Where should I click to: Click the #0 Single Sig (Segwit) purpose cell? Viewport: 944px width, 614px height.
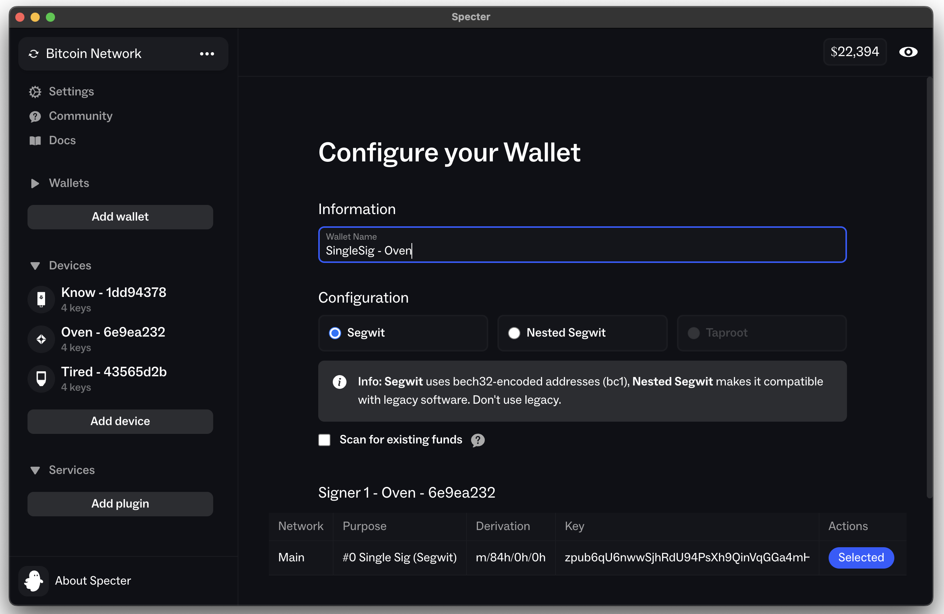(x=400, y=558)
